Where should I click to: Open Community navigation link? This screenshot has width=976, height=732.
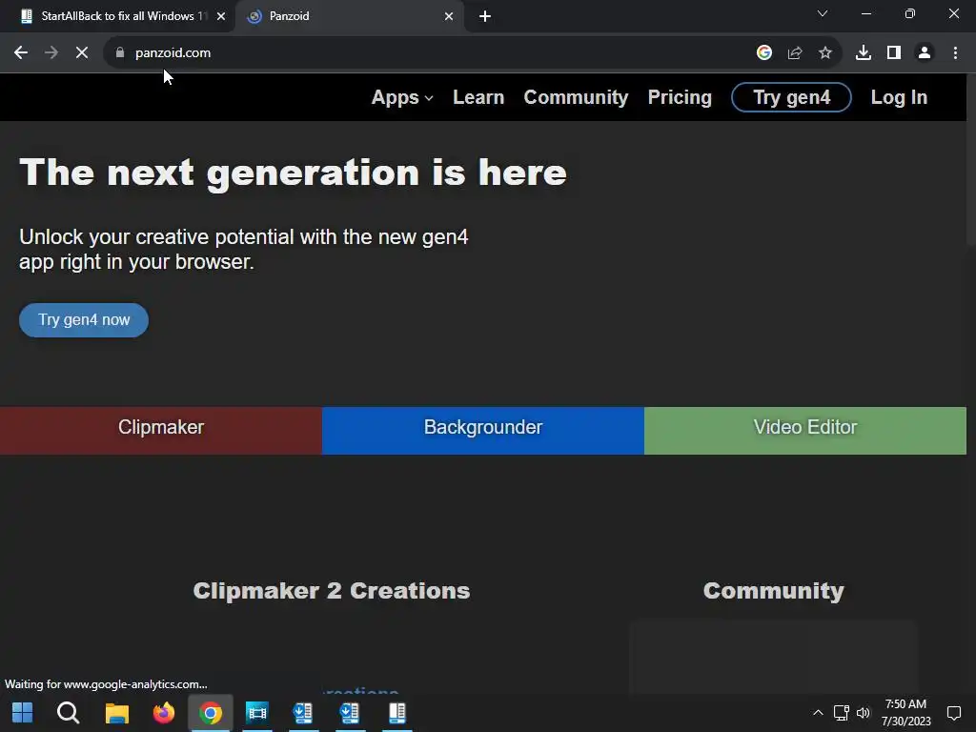click(x=576, y=98)
